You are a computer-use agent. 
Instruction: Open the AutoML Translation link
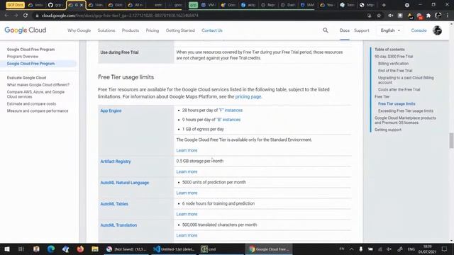coord(118,225)
